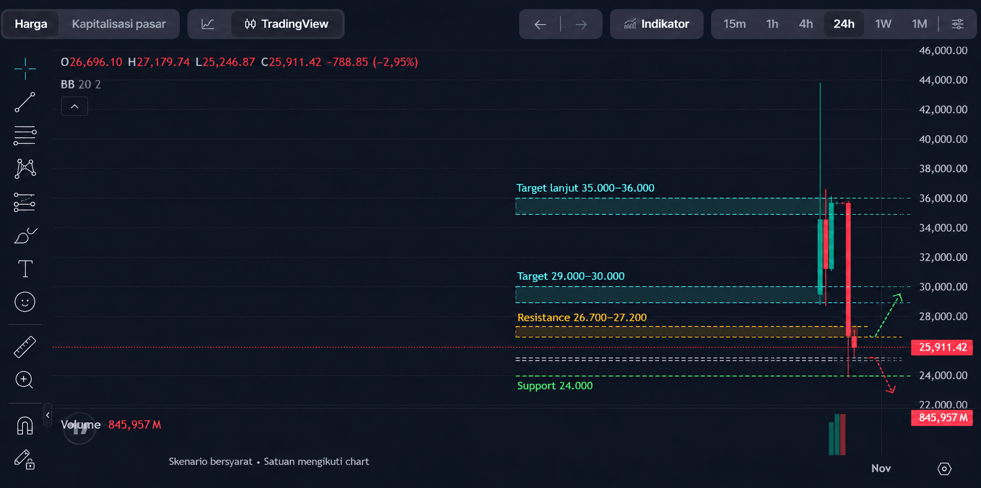Click the 30,000.00 price axis label
Viewport: 981px width, 488px height.
click(943, 287)
